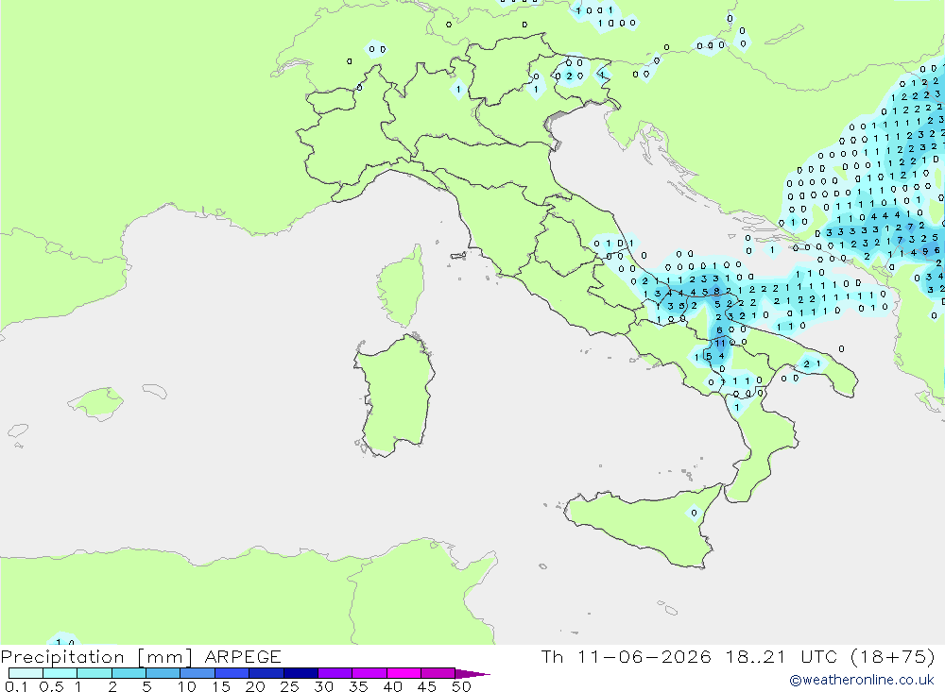Select the legend label 50
The width and height of the screenshot is (945, 692).
(x=461, y=686)
